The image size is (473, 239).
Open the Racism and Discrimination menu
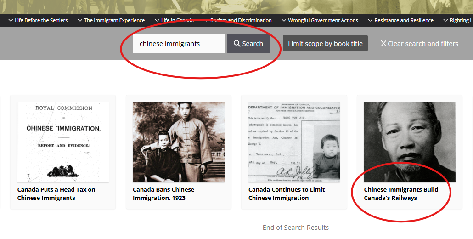pyautogui.click(x=238, y=20)
